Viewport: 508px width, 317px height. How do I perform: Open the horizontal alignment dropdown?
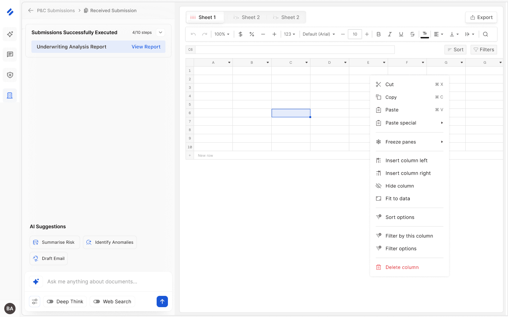click(x=439, y=34)
